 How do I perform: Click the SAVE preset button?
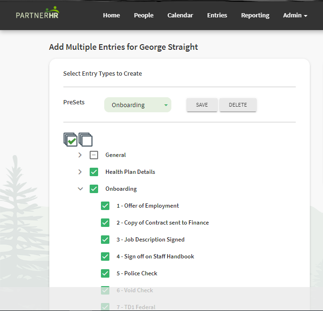[x=202, y=105]
